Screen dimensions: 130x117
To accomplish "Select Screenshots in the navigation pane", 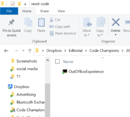I will click(x=27, y=61).
